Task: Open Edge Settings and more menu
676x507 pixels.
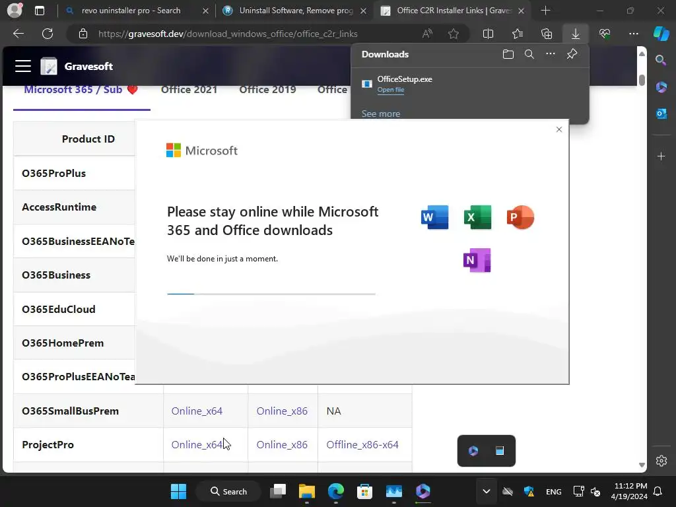Action: tap(633, 34)
